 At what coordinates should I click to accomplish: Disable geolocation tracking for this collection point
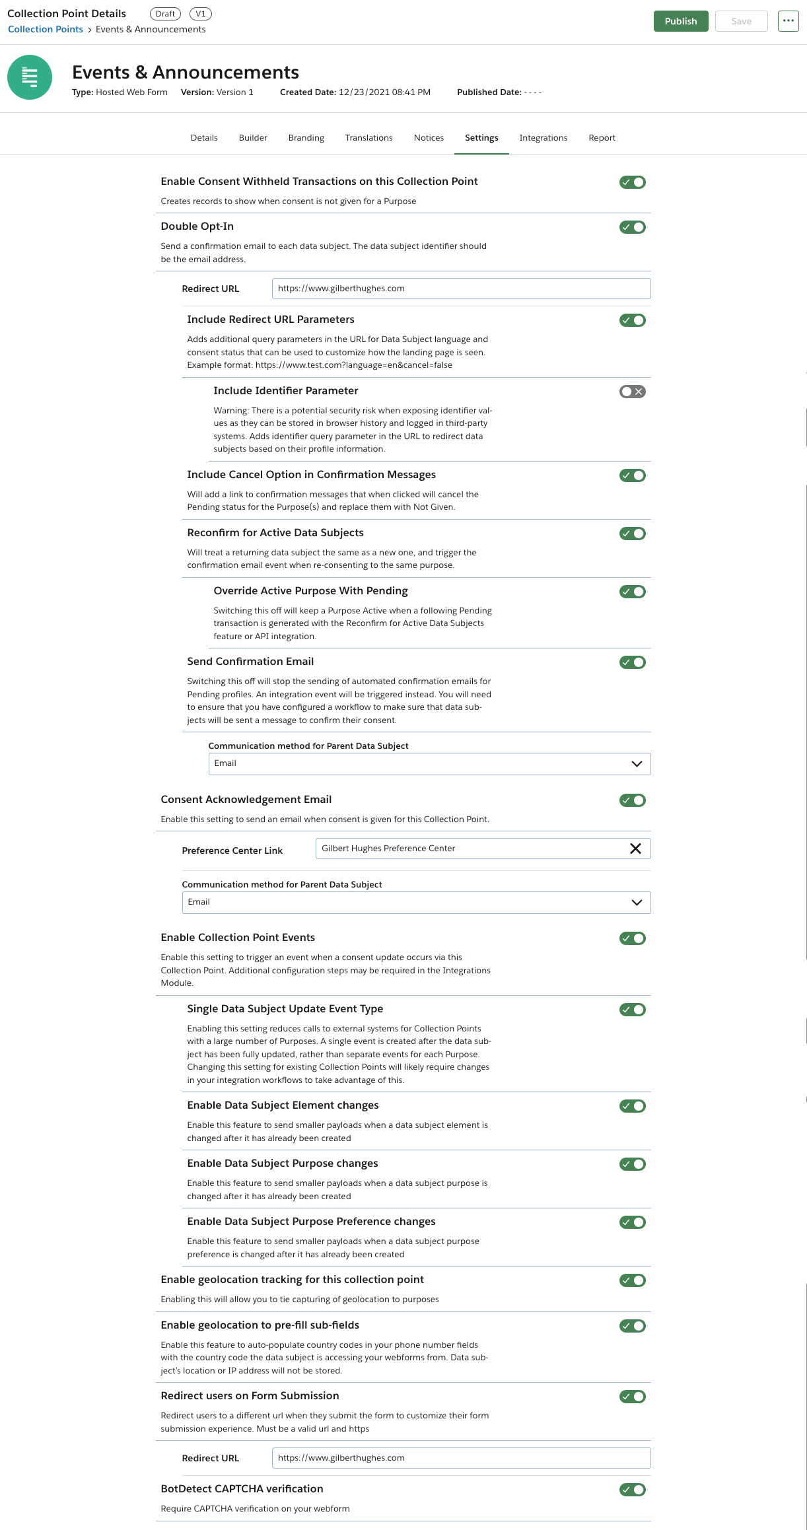(x=631, y=1280)
